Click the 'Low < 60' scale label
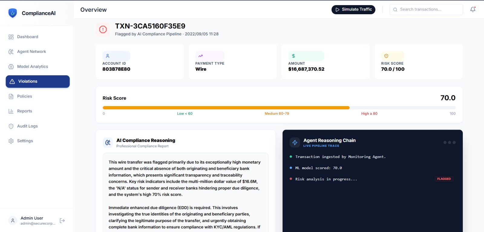 click(185, 114)
